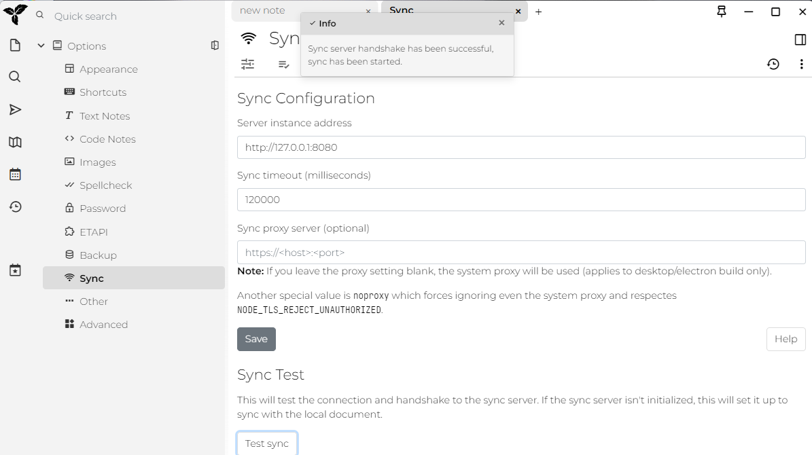This screenshot has width=812, height=455.
Task: Collapse the Options tree node
Action: pos(41,45)
